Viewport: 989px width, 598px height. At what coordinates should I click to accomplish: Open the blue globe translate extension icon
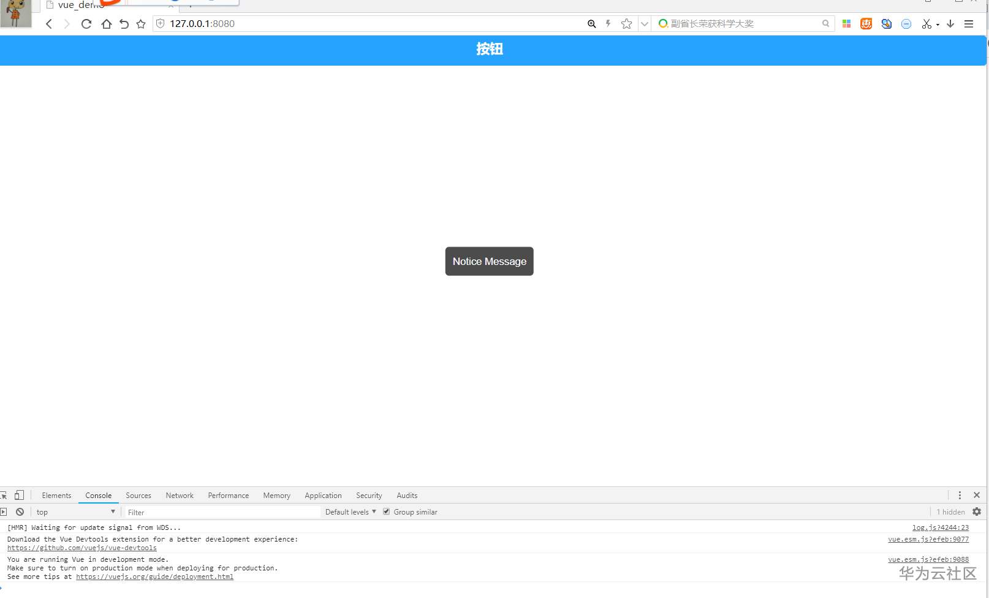pos(886,23)
